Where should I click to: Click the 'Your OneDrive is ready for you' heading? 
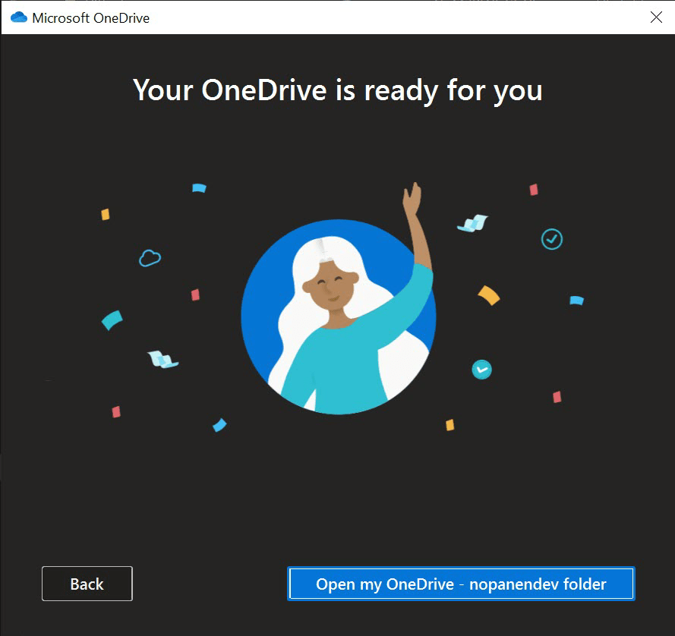tap(338, 90)
